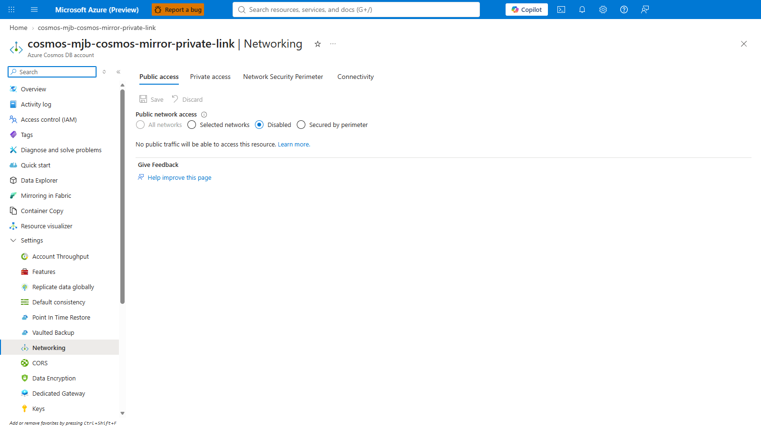Go to Home breadcrumb link

19,28
